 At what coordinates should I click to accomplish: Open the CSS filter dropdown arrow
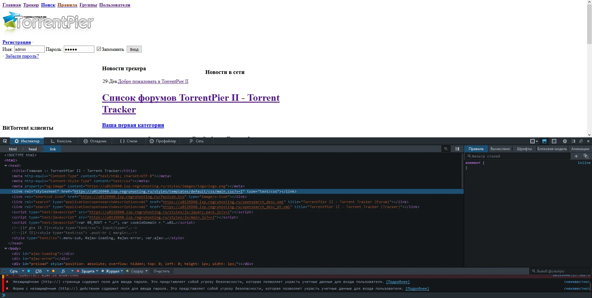click(x=48, y=271)
